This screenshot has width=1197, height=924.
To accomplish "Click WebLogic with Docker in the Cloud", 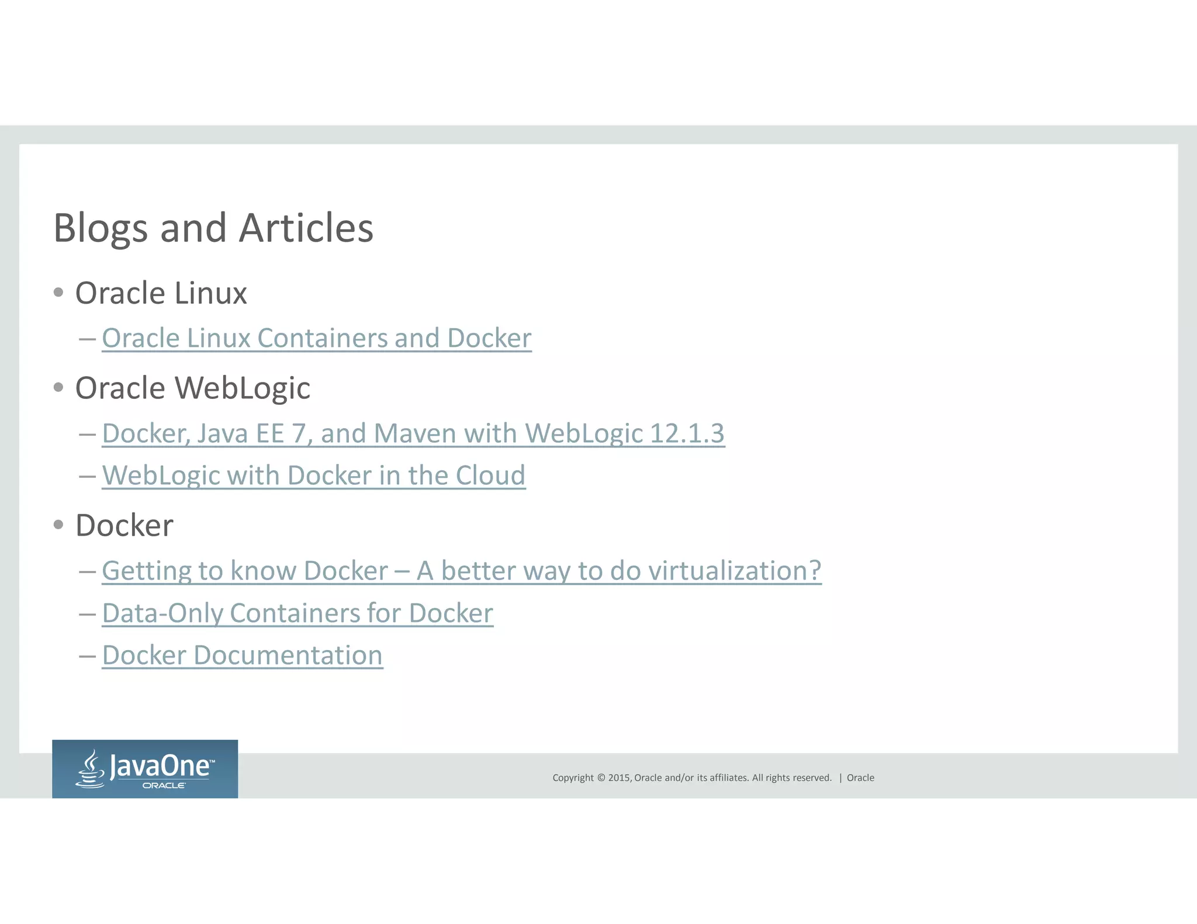I will [313, 475].
